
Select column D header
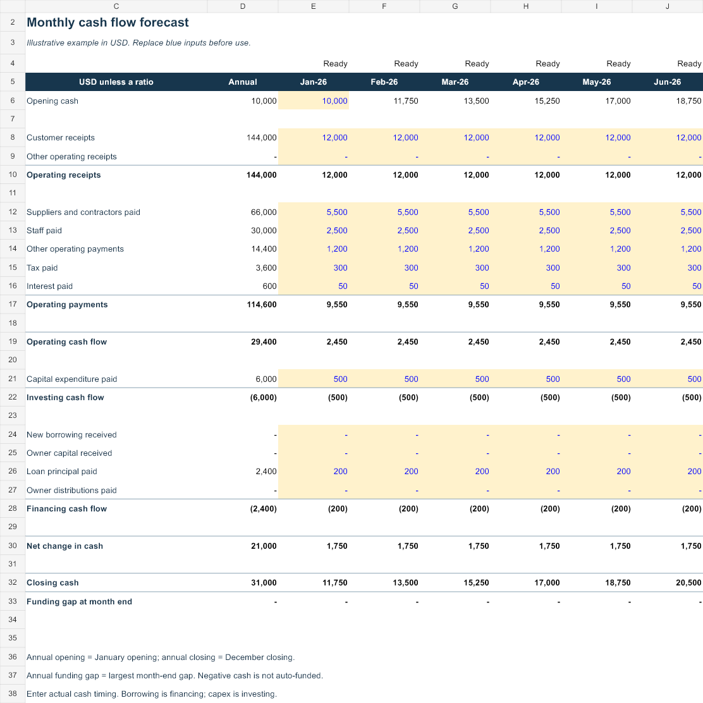click(x=243, y=6)
